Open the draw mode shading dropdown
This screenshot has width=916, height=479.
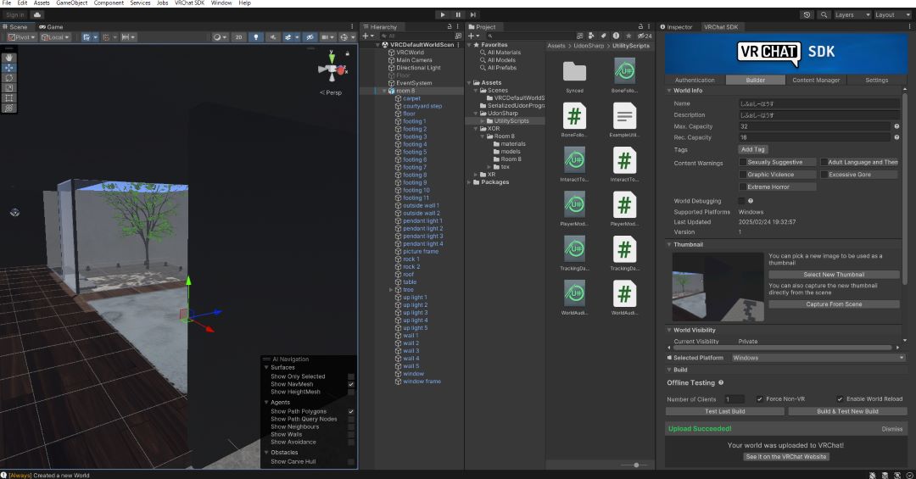tap(220, 36)
